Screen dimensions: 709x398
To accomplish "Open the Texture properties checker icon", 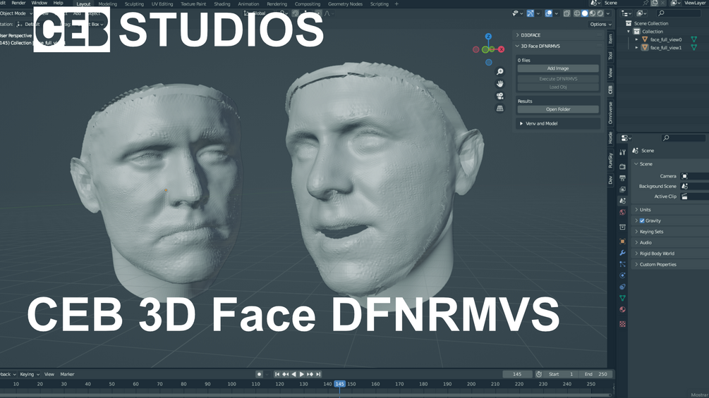I will coord(623,324).
